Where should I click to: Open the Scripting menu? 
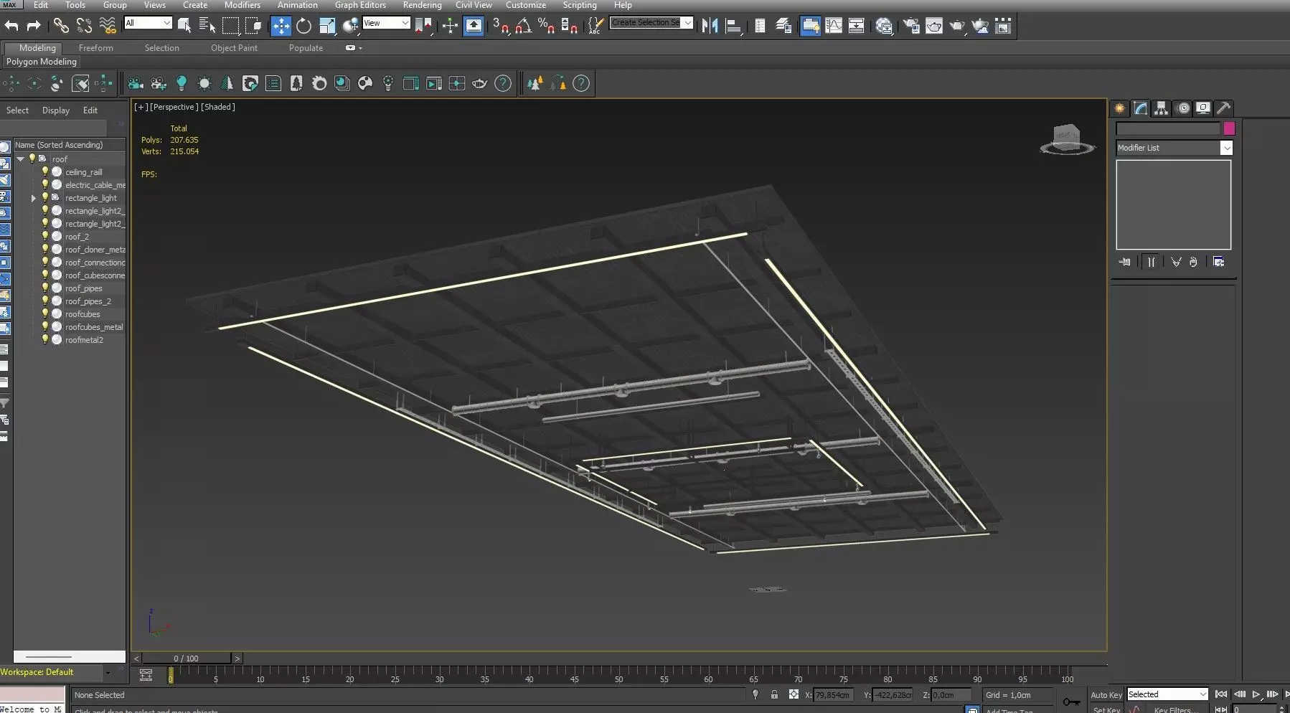pos(580,5)
